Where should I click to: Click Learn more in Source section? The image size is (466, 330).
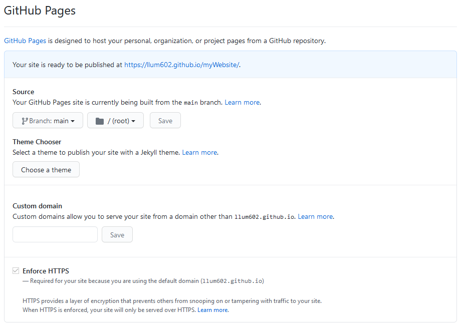(242, 103)
